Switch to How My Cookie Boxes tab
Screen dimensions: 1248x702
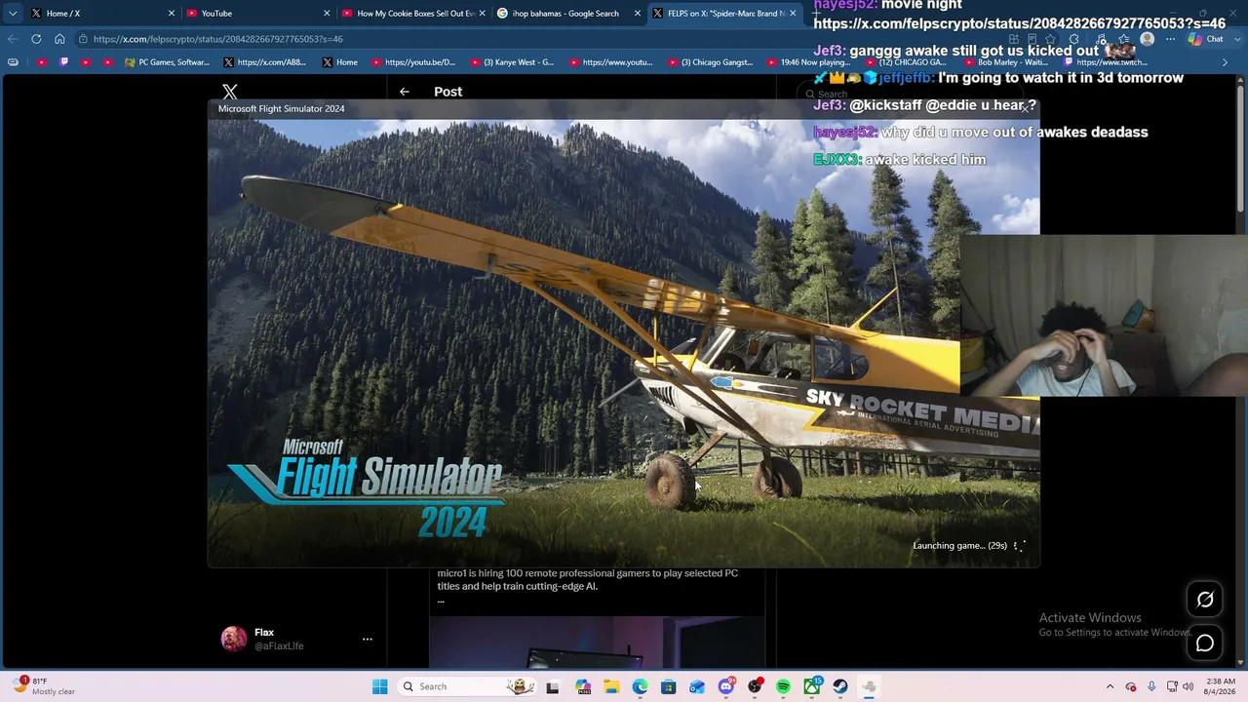(x=412, y=14)
